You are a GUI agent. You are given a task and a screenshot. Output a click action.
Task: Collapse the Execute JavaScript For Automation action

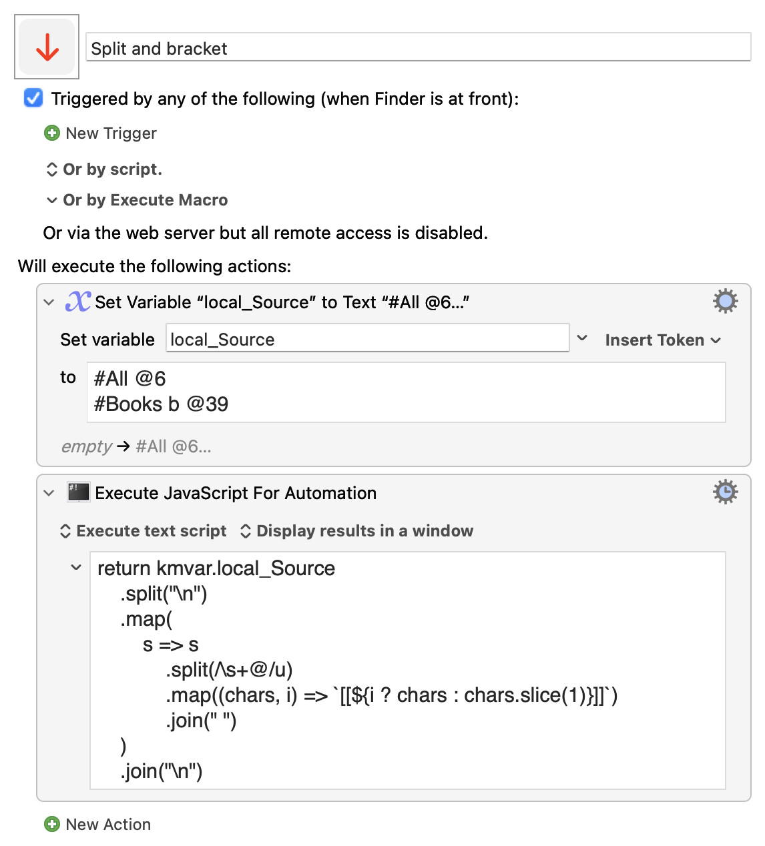(49, 493)
